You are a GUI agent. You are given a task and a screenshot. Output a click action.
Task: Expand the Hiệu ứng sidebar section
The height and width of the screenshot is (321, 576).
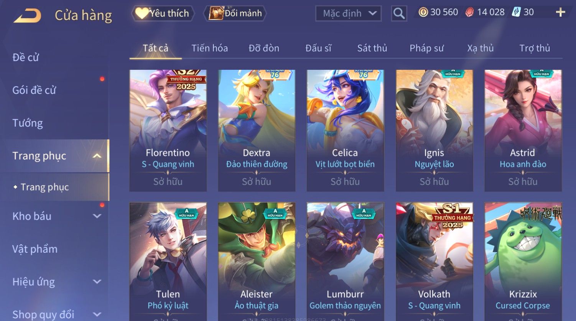click(x=97, y=281)
